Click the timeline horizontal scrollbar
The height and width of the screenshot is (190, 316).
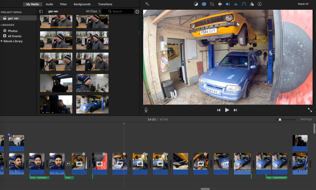[x=205, y=189]
